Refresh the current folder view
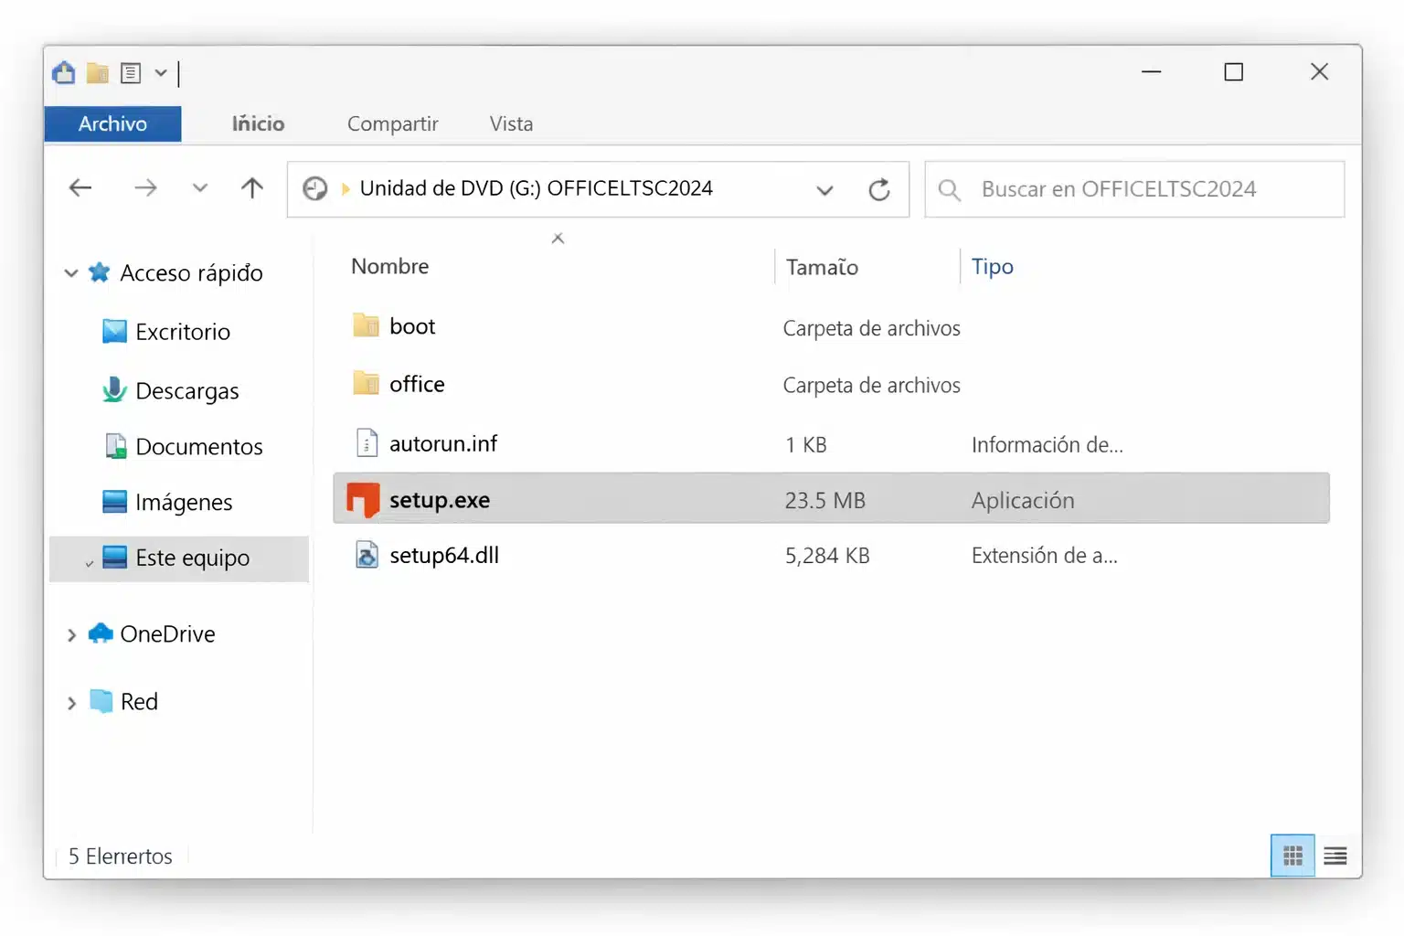Image resolution: width=1404 pixels, height=936 pixels. [x=879, y=189]
